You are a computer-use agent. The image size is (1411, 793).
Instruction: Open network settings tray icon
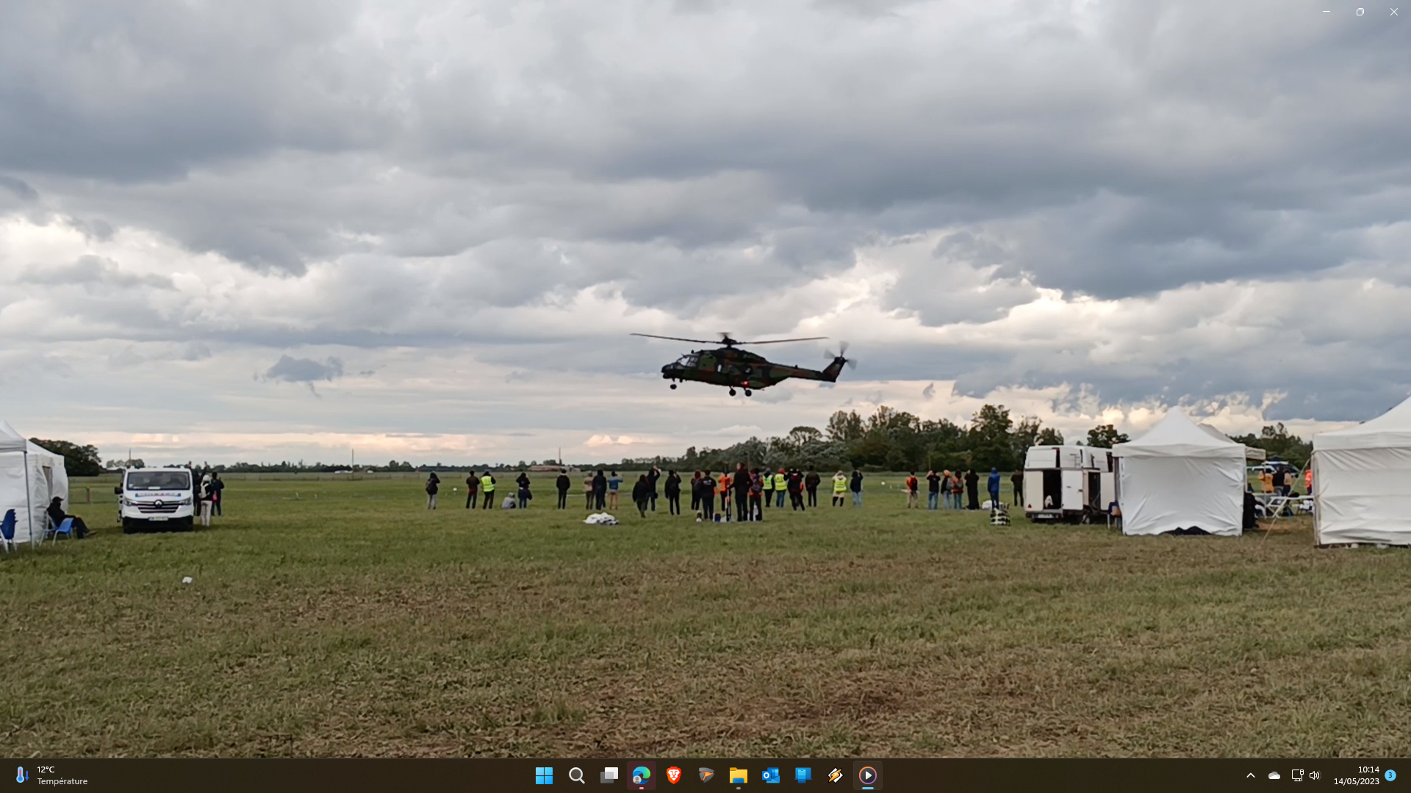point(1297,775)
